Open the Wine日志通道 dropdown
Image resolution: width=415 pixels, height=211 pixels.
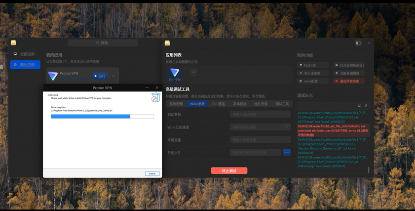[260, 127]
